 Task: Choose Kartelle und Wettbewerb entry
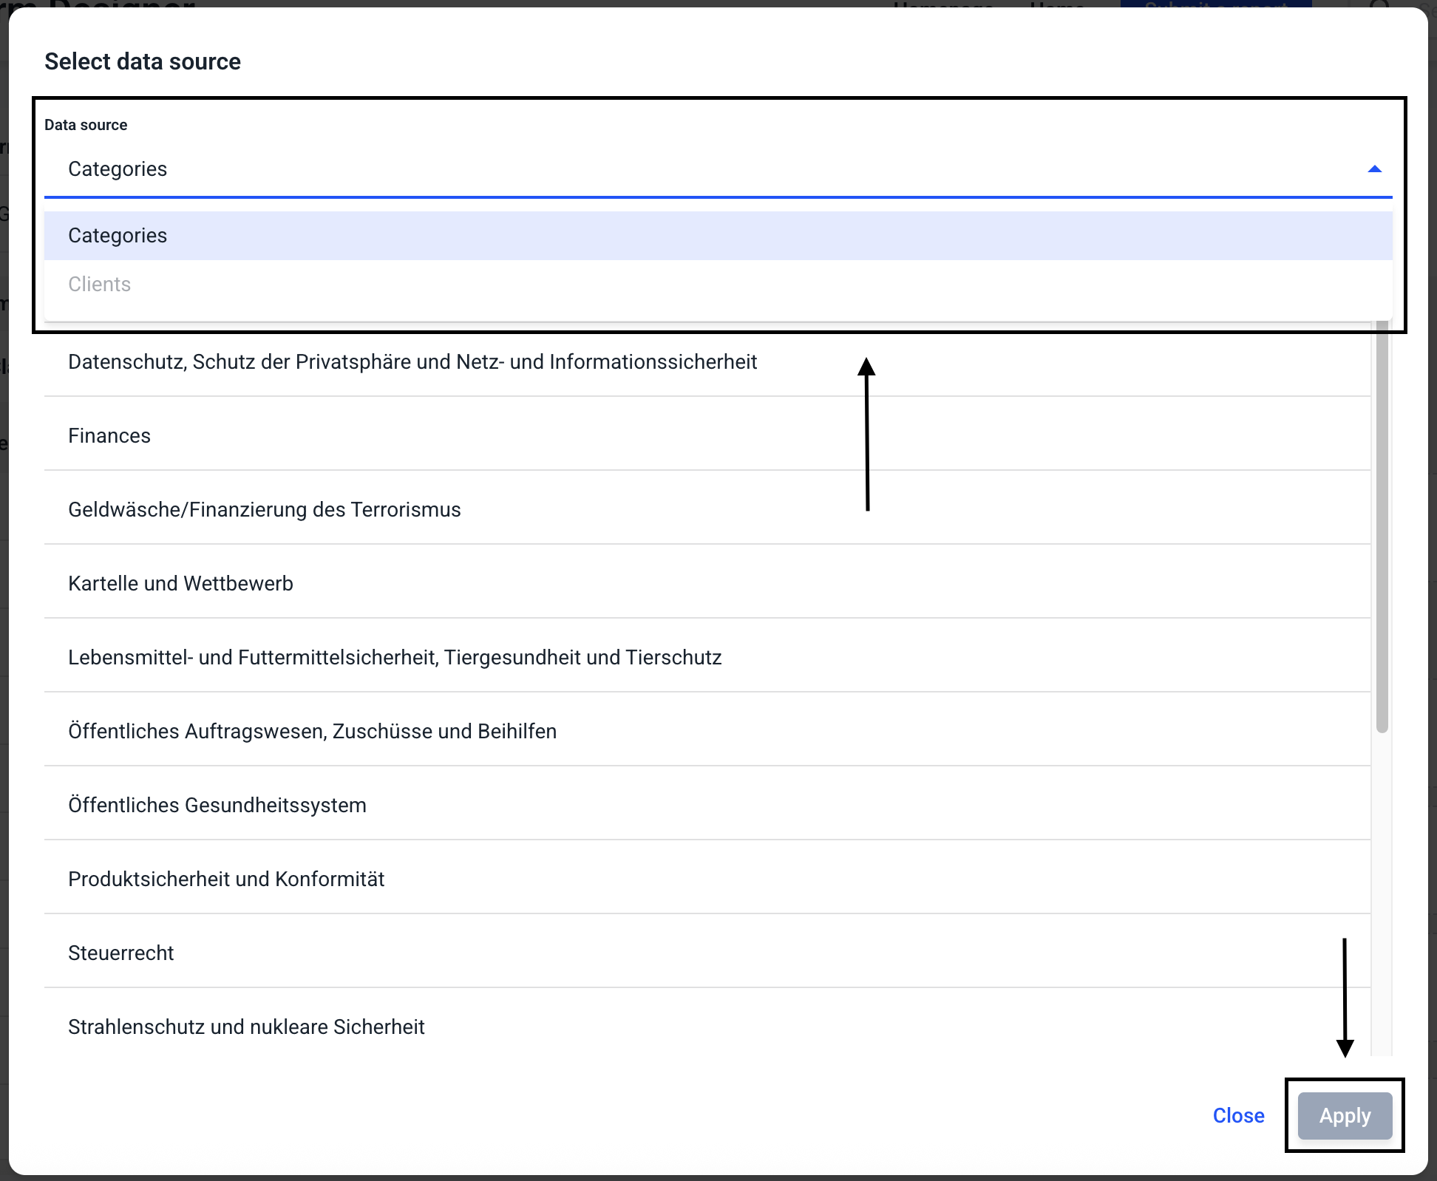[180, 584]
